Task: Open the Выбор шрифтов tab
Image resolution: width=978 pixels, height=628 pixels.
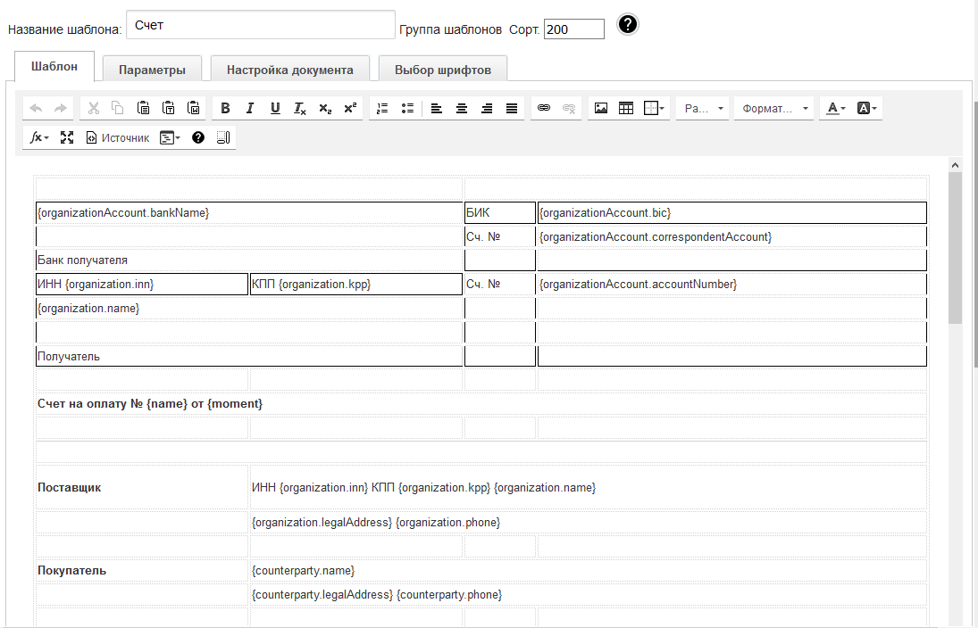Action: (x=442, y=70)
